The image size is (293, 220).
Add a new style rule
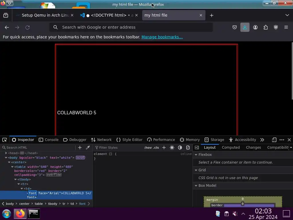pyautogui.click(x=164, y=148)
